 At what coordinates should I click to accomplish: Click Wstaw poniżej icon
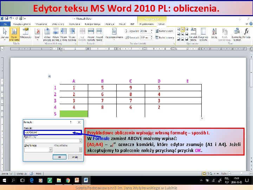[56, 31]
